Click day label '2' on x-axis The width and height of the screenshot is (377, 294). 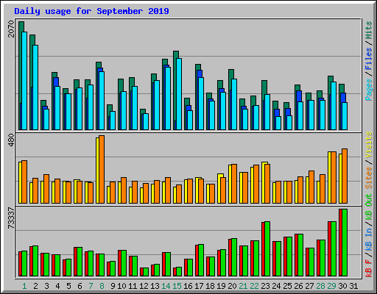(35, 286)
